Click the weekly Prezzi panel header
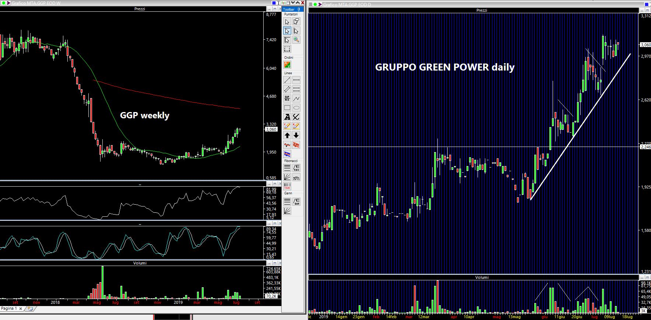Screen dimensions: 651x320 [140, 9]
